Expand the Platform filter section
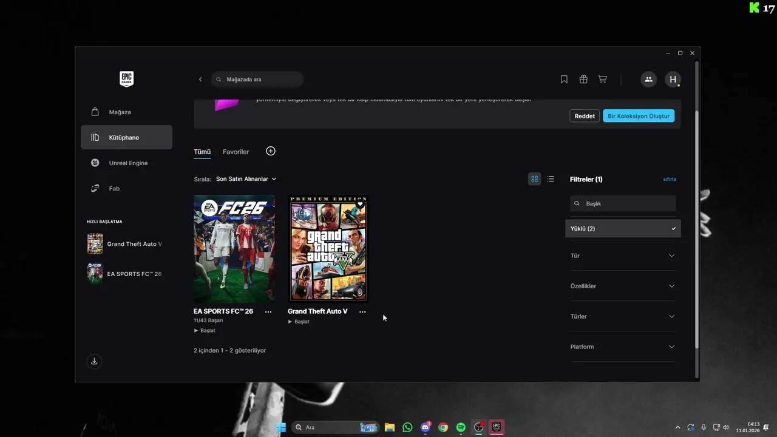 (x=622, y=347)
